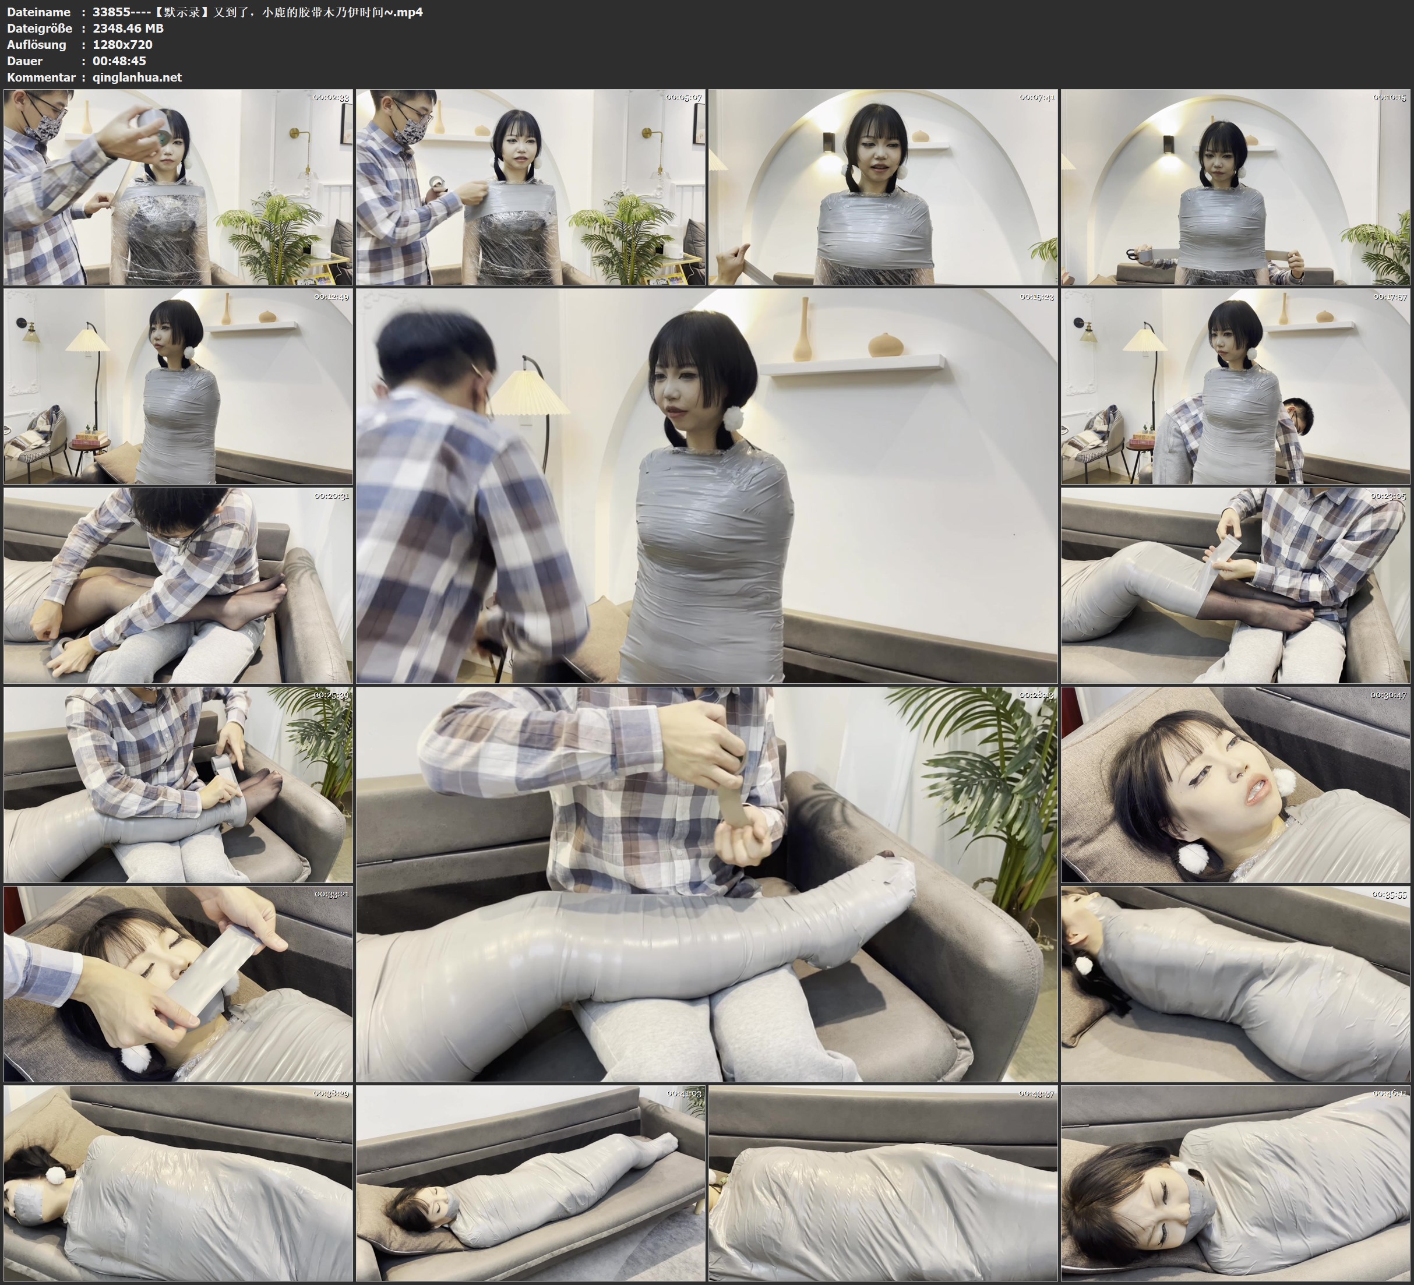This screenshot has width=1414, height=1285.
Task: Open the thumbnail at 00:05:07
Action: click(x=530, y=188)
